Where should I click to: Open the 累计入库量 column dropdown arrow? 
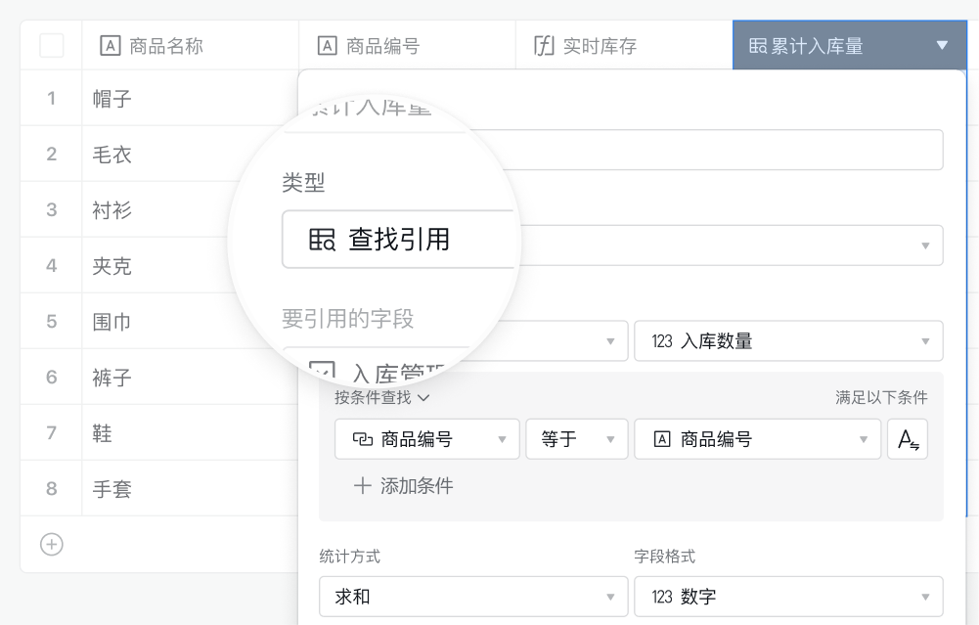coord(942,46)
